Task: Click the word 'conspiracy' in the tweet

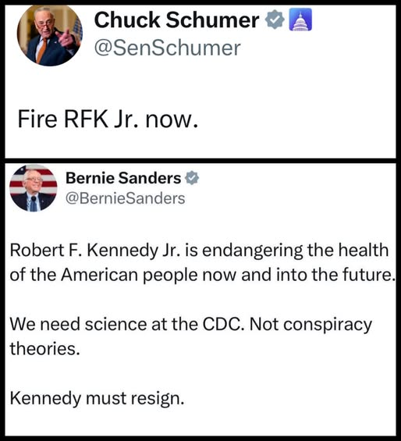Action: pos(328,325)
